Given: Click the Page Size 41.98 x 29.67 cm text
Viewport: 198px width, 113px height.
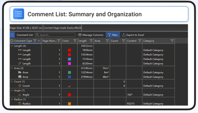Looking at the screenshot, I should tap(26, 28).
